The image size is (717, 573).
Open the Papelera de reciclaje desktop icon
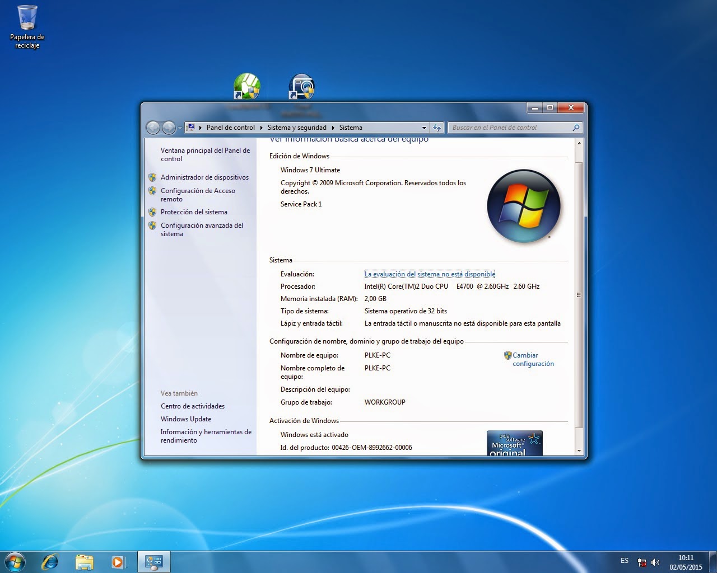pos(27,27)
